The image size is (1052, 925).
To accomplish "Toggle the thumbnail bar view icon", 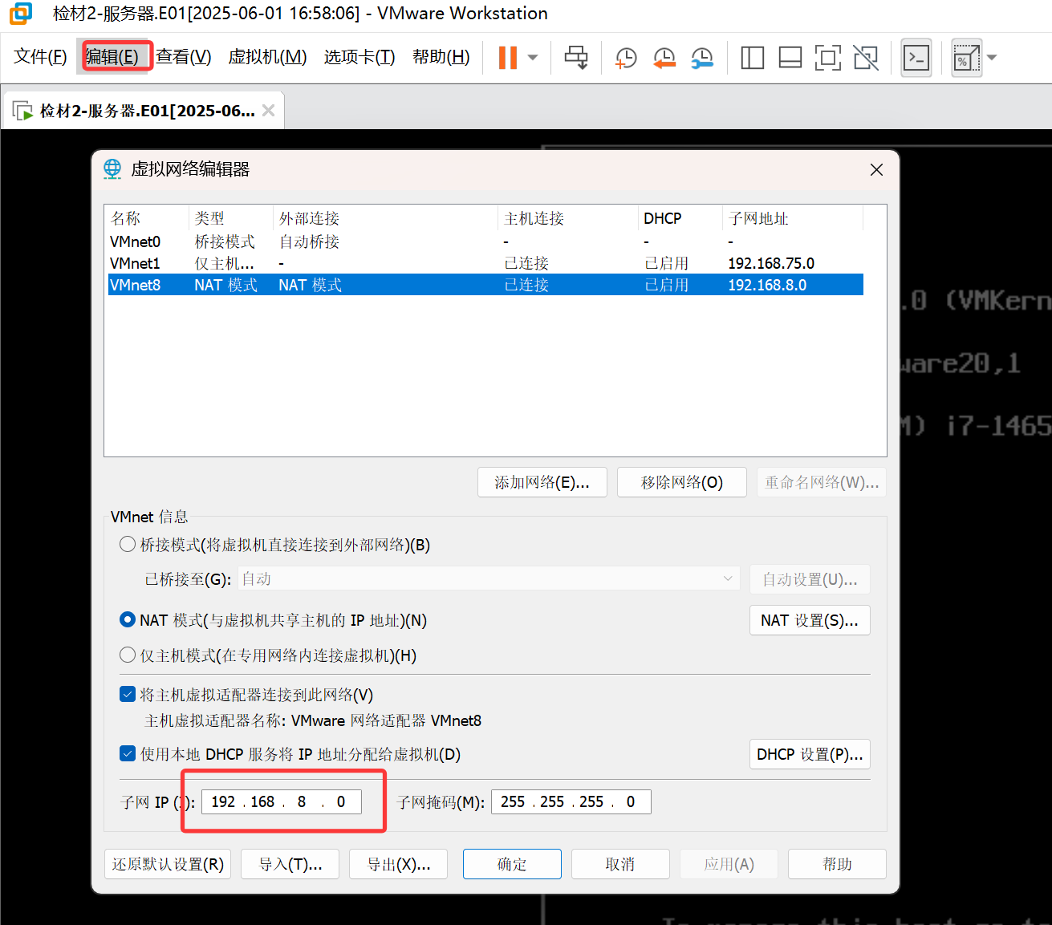I will (790, 58).
